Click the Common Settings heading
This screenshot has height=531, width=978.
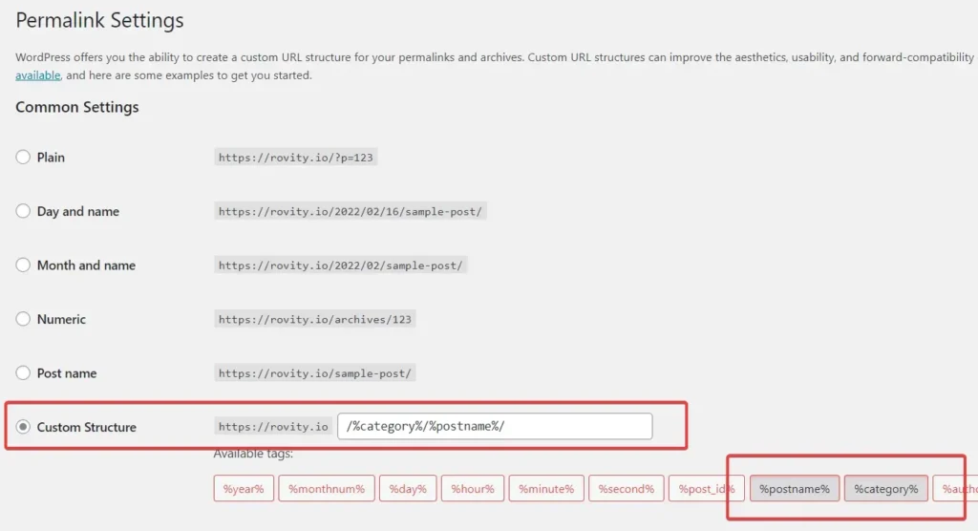click(x=77, y=107)
